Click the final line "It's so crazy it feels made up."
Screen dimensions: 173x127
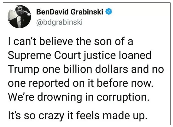[x=78, y=115]
